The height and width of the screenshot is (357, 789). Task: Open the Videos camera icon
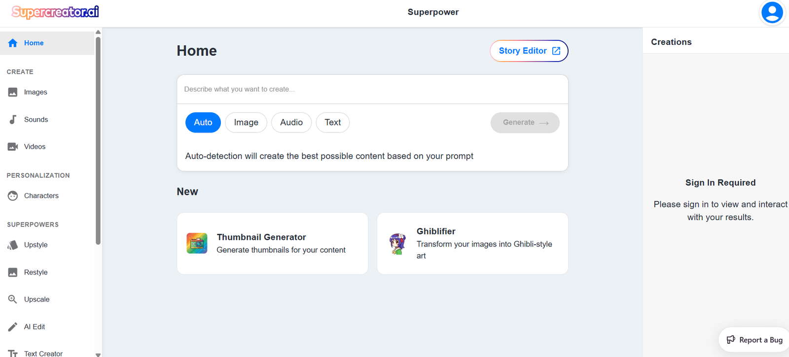click(x=13, y=147)
